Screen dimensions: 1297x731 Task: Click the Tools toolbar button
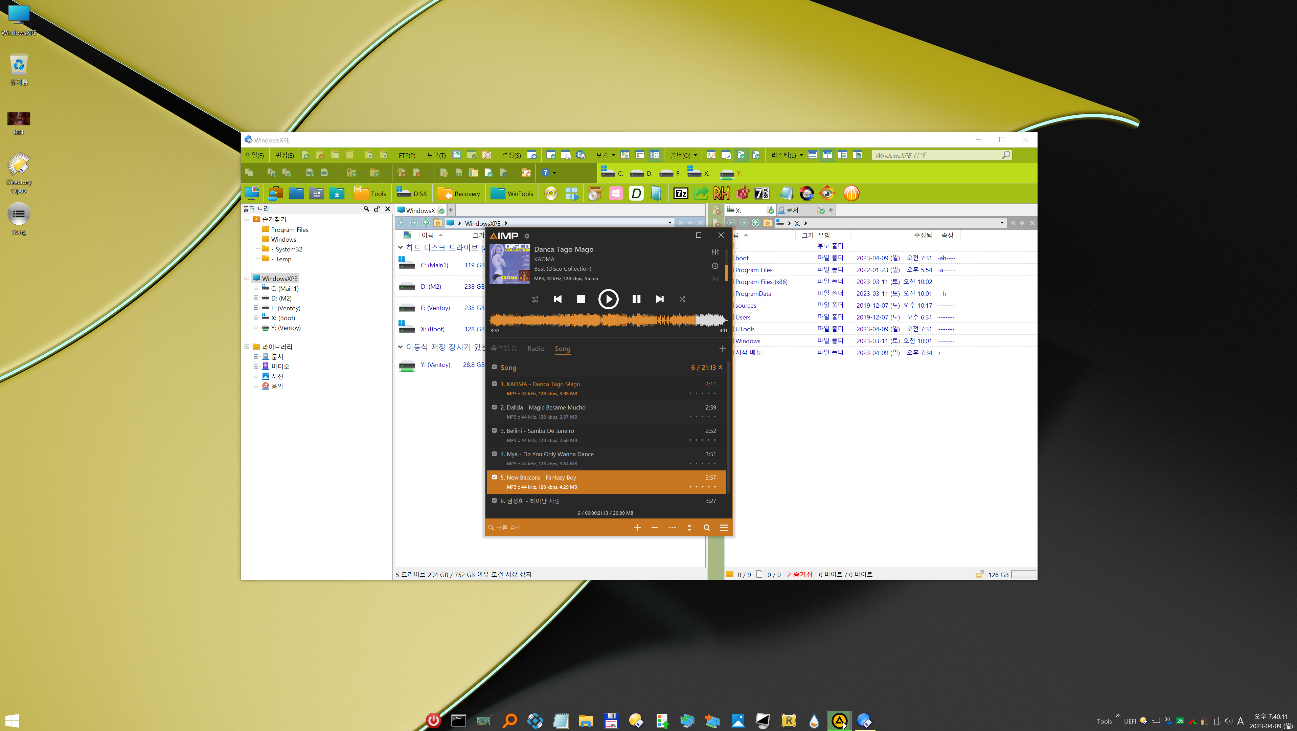click(369, 194)
